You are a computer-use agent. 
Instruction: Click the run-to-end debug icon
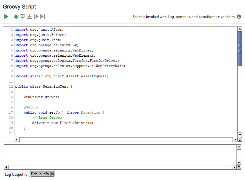[43, 16]
